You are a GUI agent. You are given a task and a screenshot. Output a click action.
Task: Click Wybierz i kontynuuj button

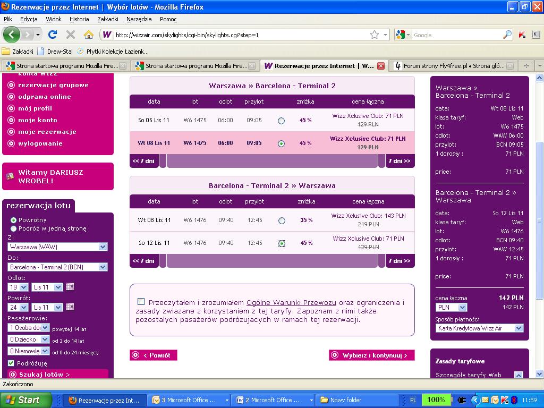[x=371, y=355]
